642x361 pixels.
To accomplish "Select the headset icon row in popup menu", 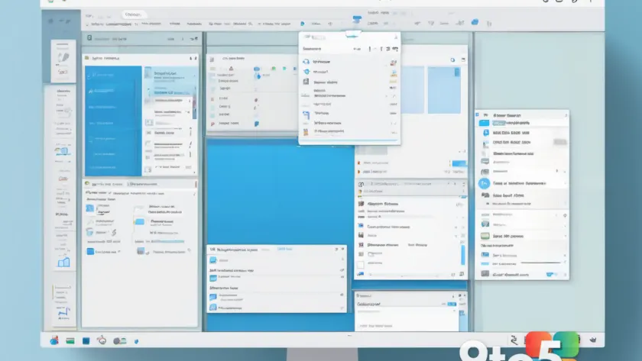I will [x=349, y=62].
